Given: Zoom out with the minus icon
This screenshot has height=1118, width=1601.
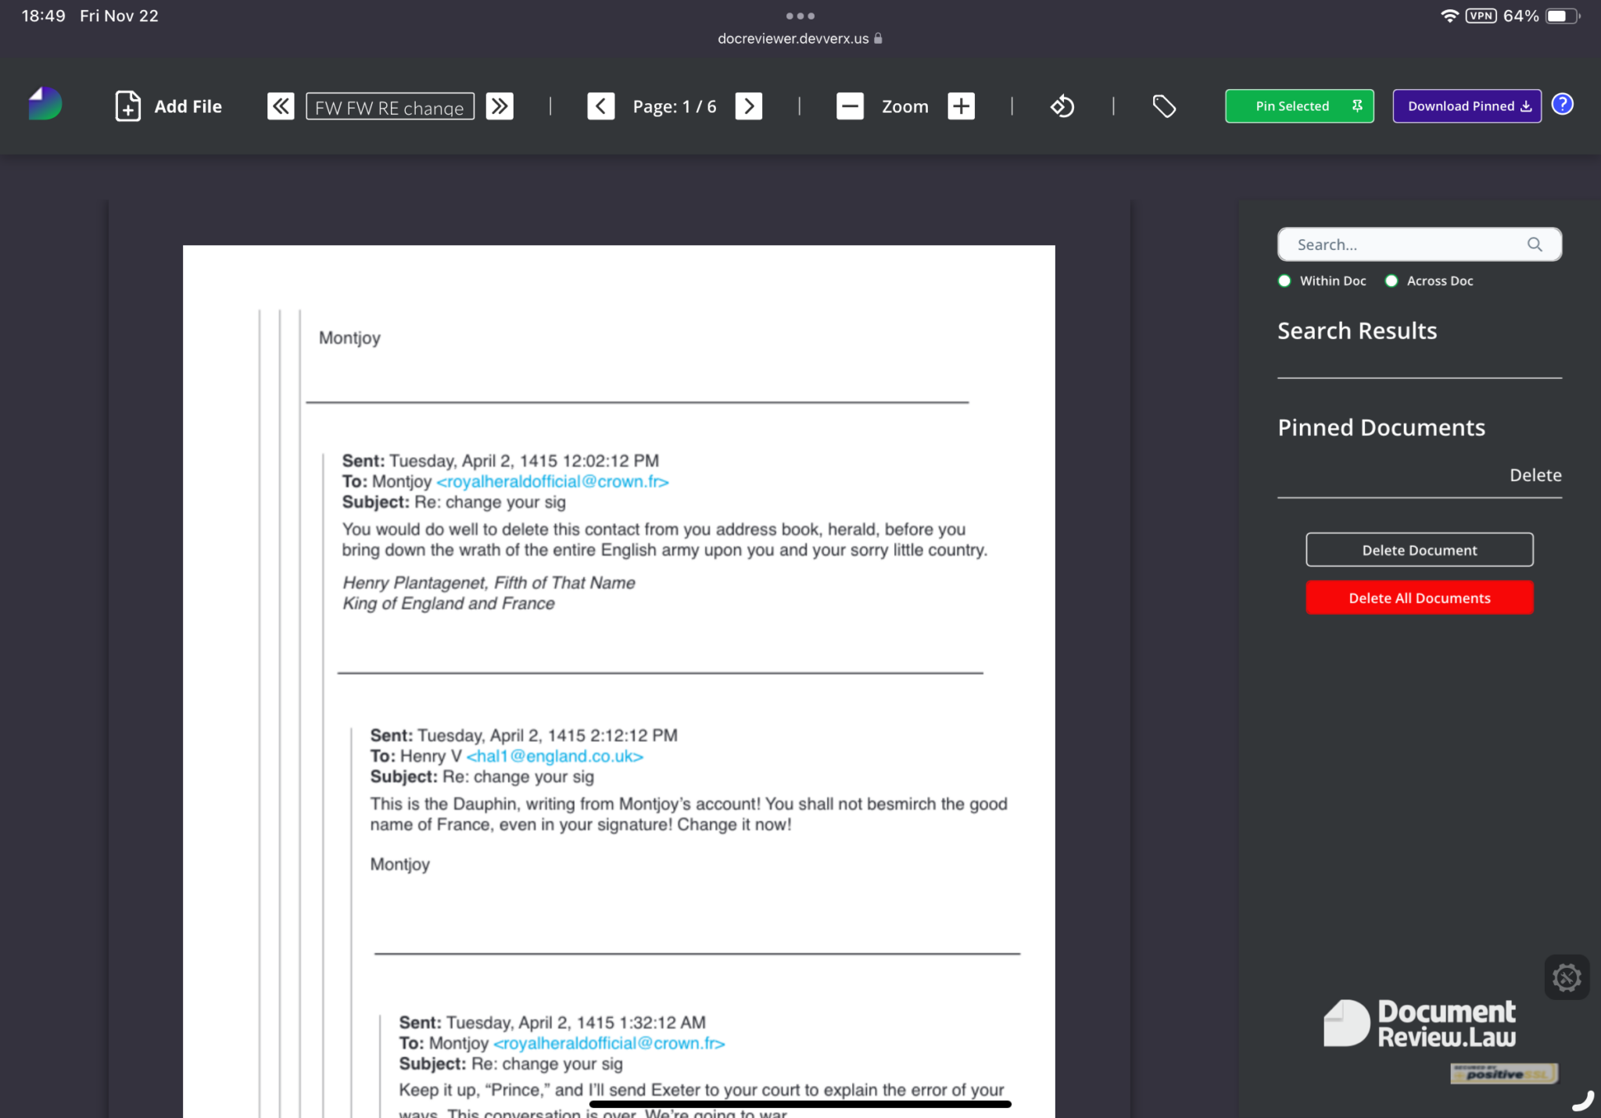Looking at the screenshot, I should pyautogui.click(x=850, y=106).
